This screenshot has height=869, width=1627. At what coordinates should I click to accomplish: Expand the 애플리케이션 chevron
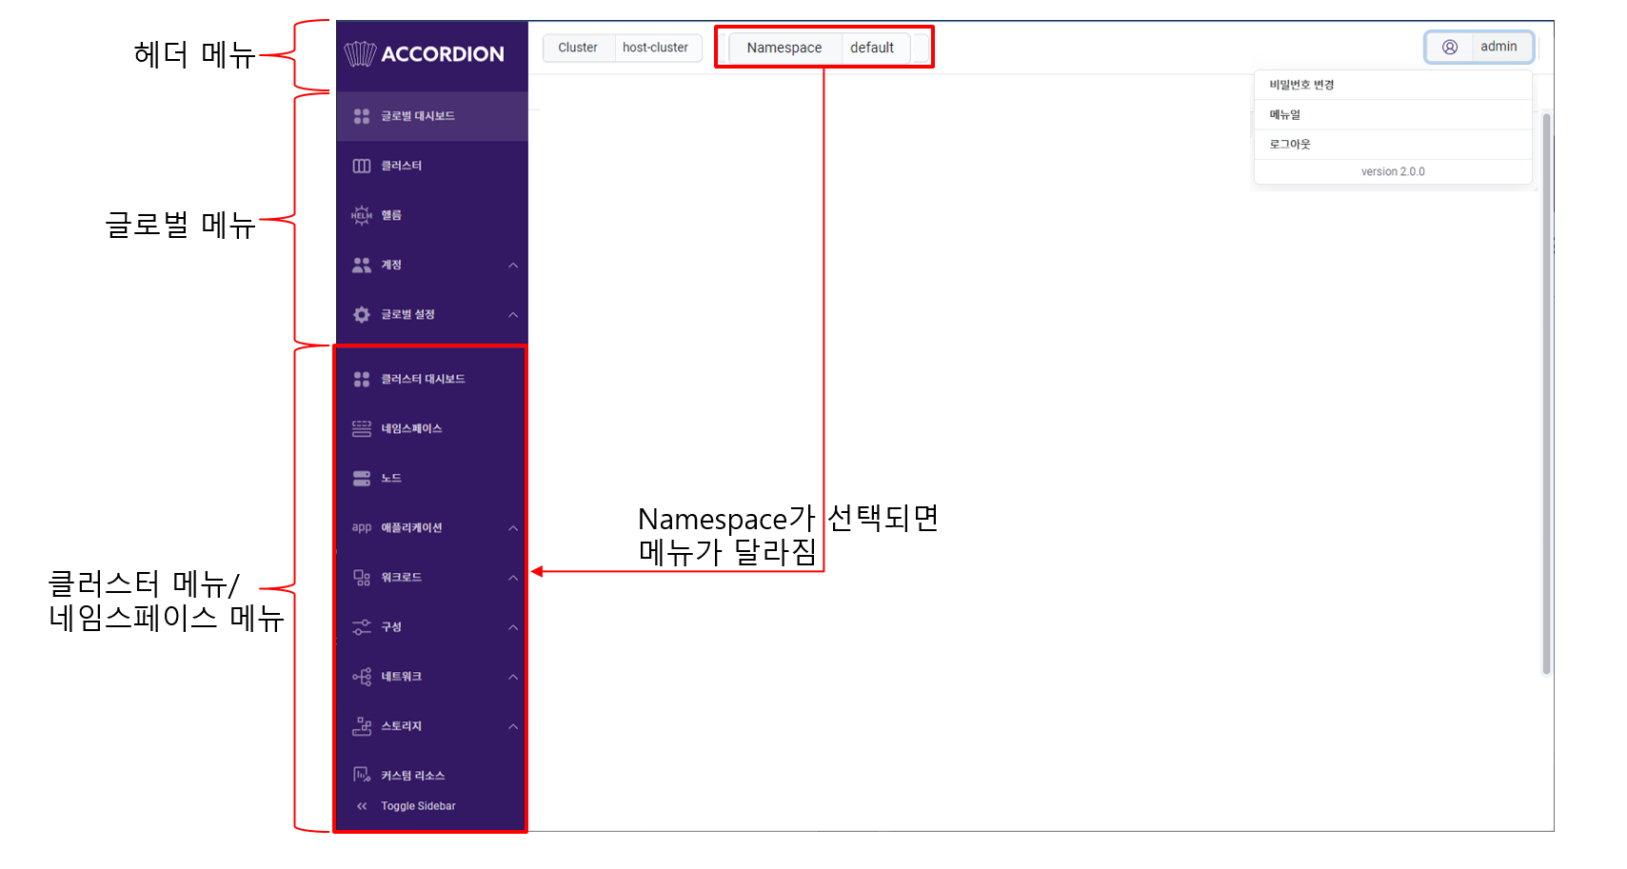[x=513, y=527]
